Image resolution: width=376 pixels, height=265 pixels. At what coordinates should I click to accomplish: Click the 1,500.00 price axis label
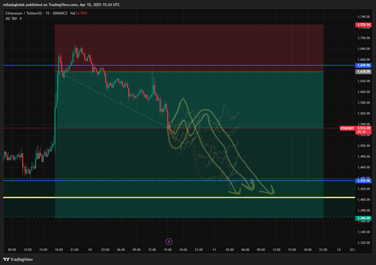[x=364, y=146]
